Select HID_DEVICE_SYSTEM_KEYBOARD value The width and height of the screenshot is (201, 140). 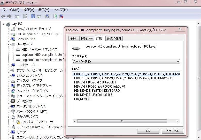[97, 91]
